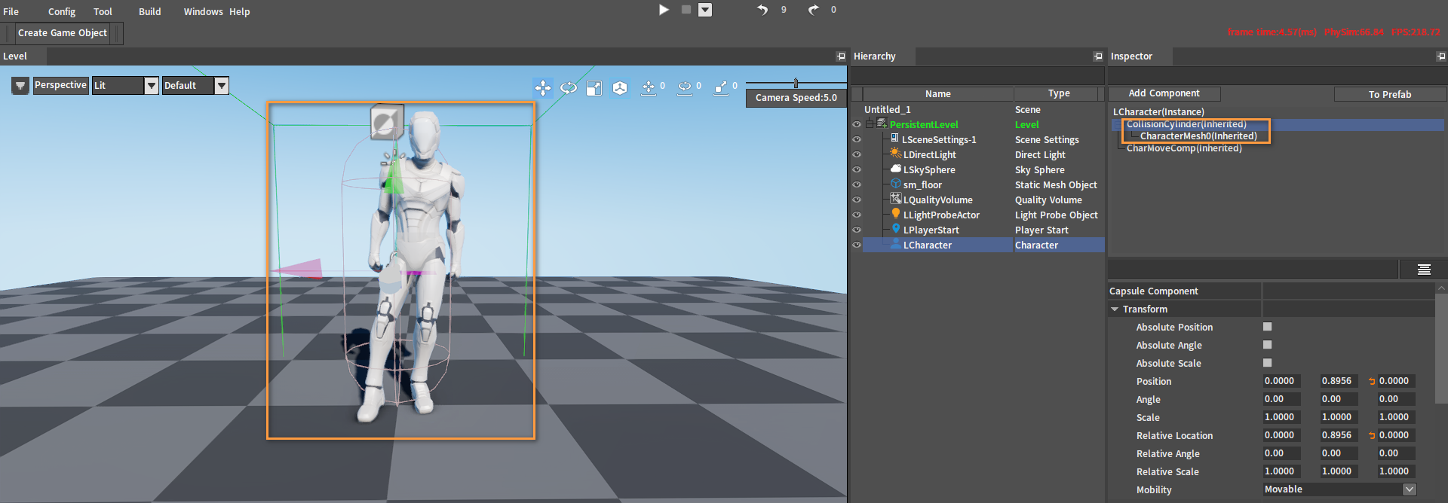Hide LCharacter with its eye icon
The width and height of the screenshot is (1448, 503).
click(857, 245)
